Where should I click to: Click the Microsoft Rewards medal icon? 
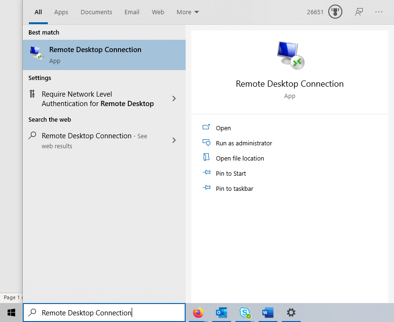[x=335, y=11]
